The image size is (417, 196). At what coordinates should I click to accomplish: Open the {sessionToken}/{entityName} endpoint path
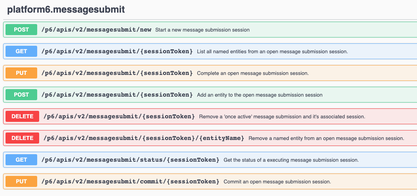point(143,138)
